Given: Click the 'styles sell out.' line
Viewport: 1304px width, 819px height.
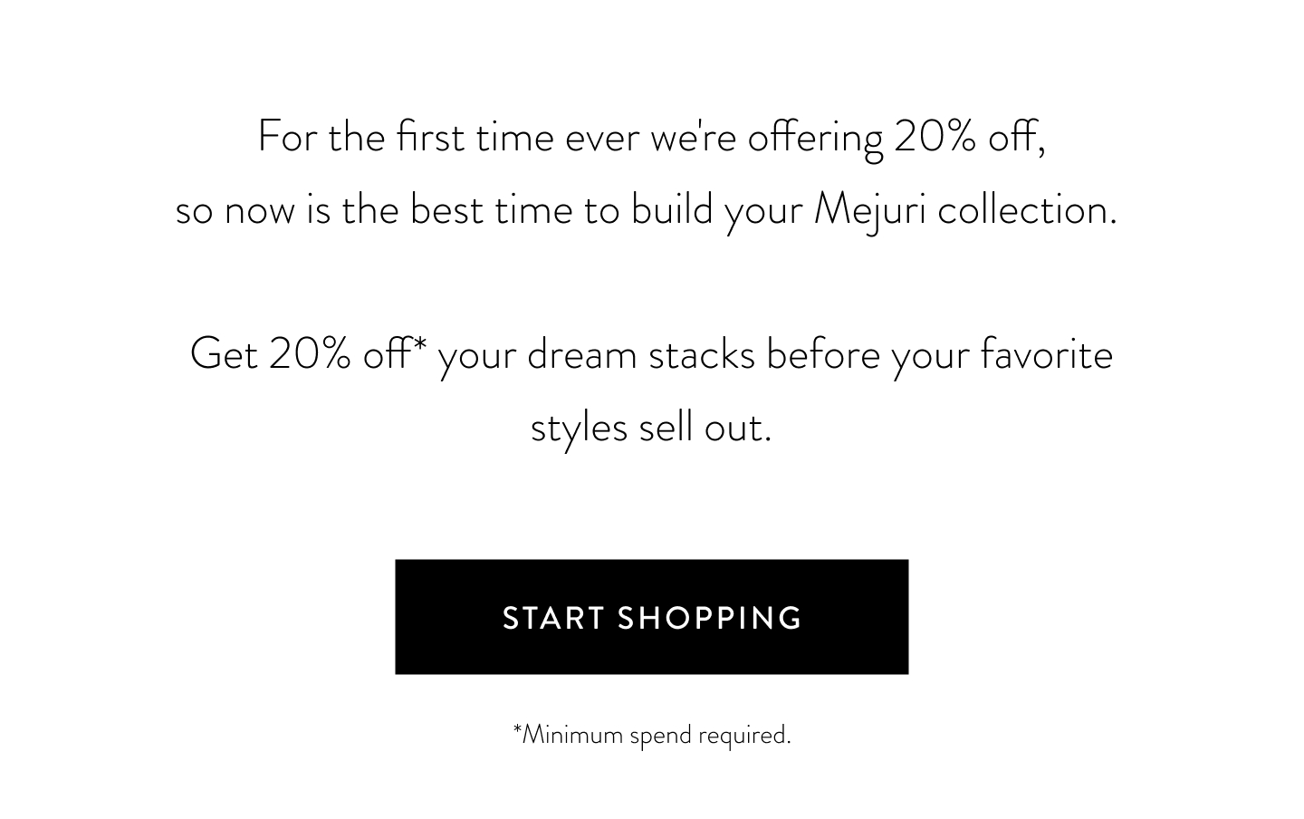Looking at the screenshot, I should 651,428.
